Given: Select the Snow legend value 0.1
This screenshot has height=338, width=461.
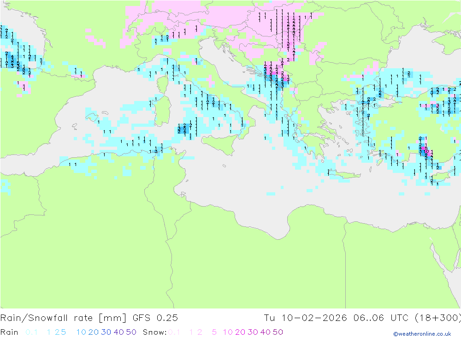Looking at the screenshot, I should pyautogui.click(x=174, y=332).
